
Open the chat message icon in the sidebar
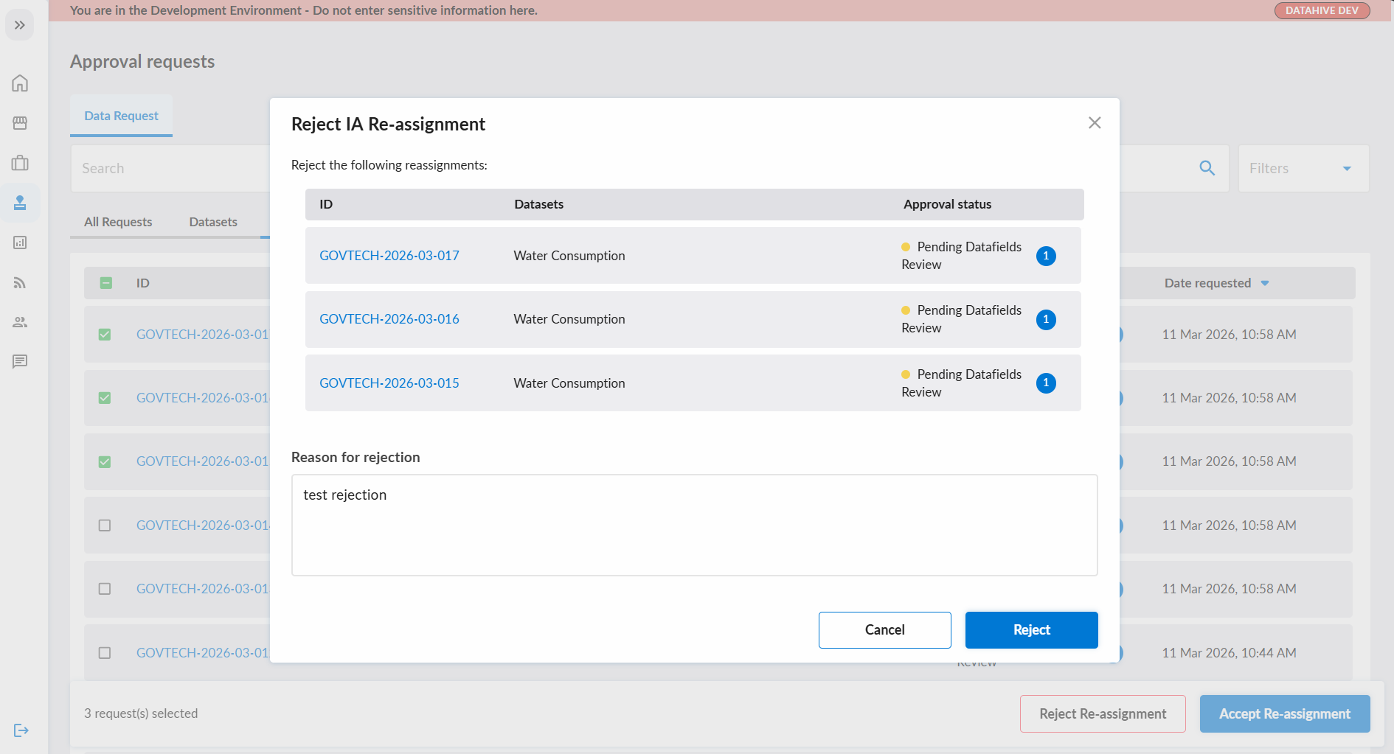click(x=20, y=361)
